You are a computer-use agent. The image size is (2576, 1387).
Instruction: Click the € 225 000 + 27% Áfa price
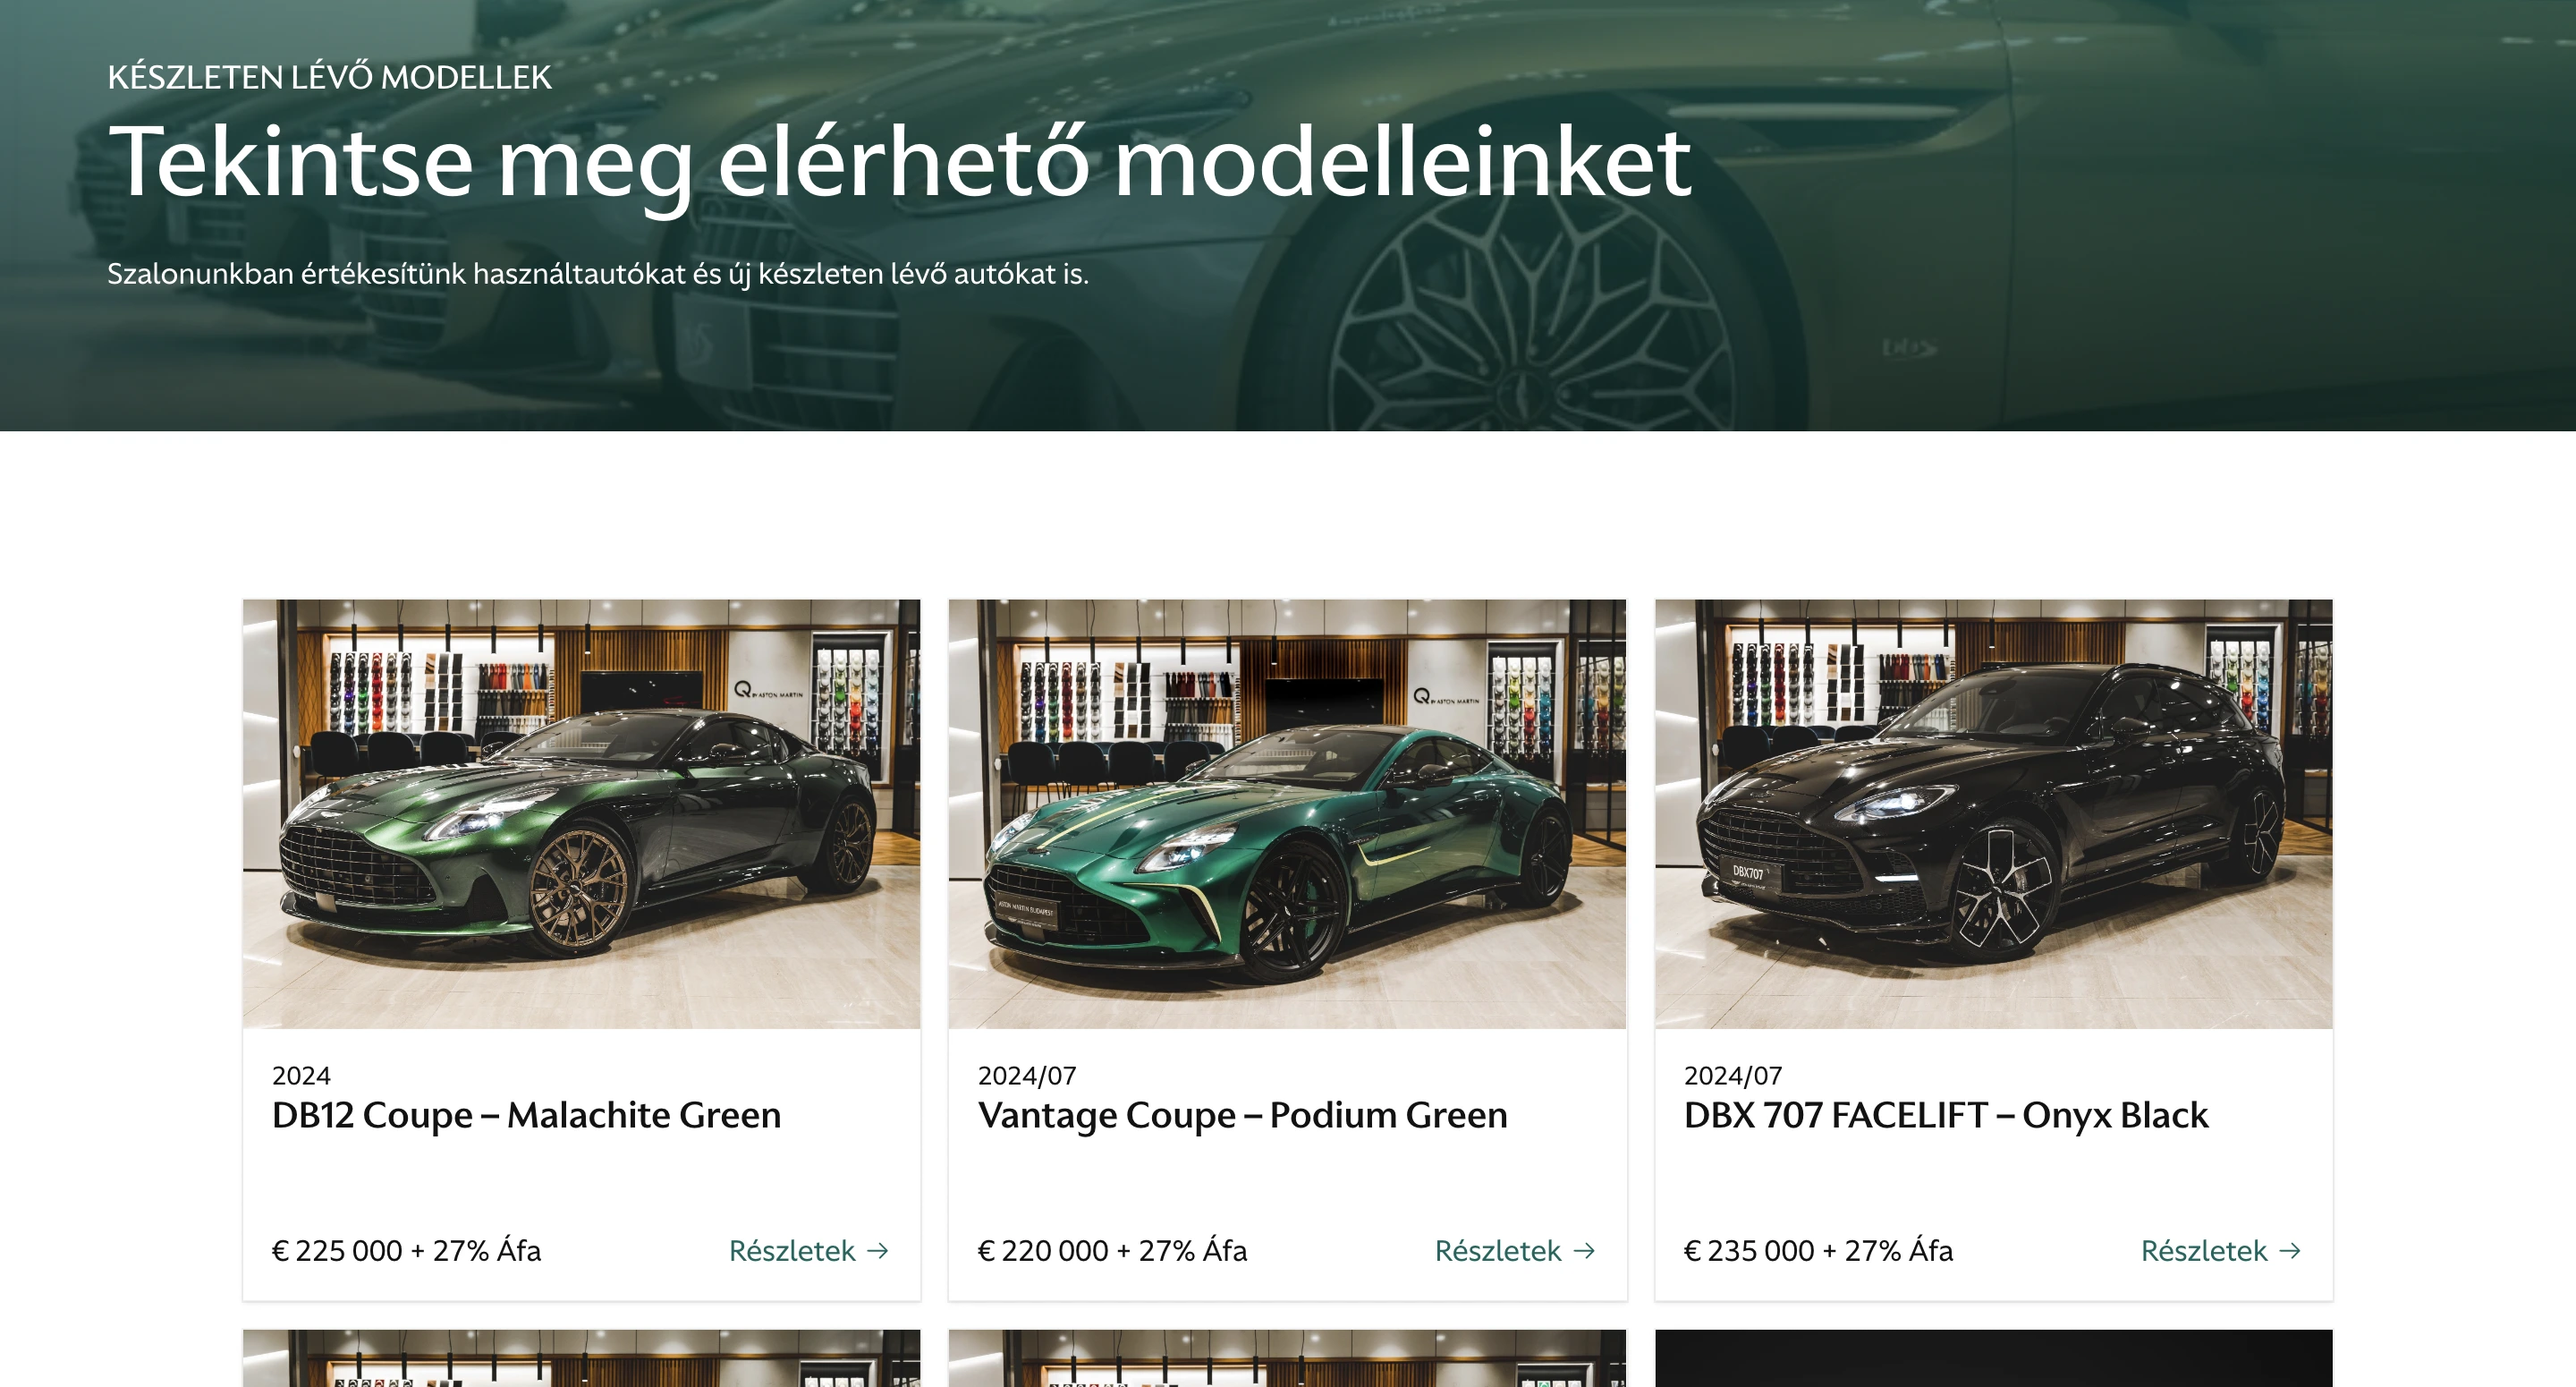point(406,1251)
